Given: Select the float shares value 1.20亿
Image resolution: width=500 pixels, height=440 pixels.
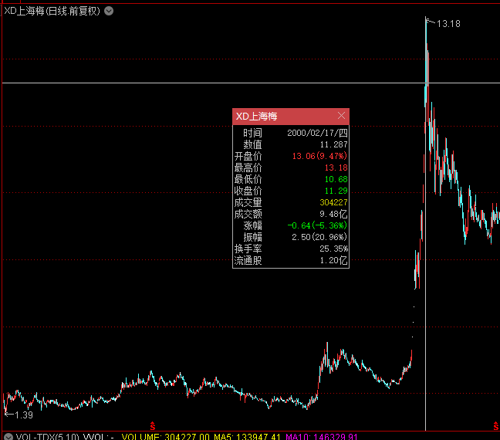Looking at the screenshot, I should (x=333, y=260).
